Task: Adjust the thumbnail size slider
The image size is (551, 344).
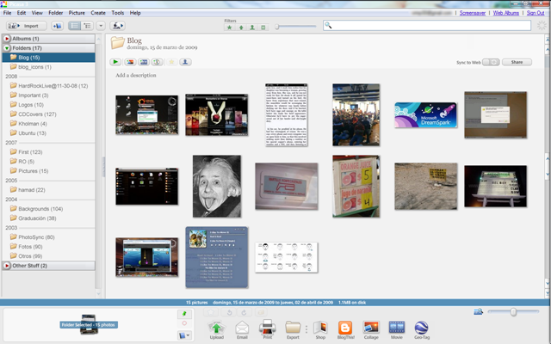Action: point(513,311)
